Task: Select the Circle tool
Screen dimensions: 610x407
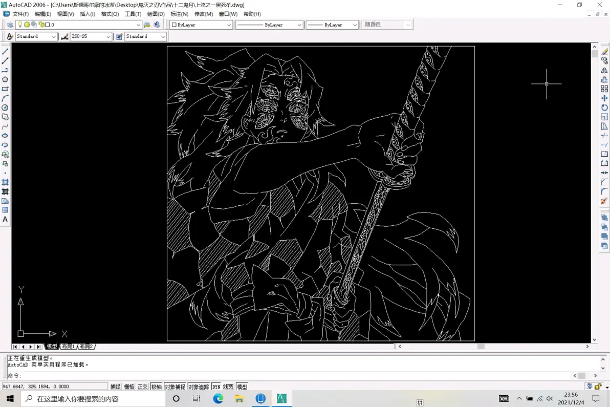Action: pos(5,108)
